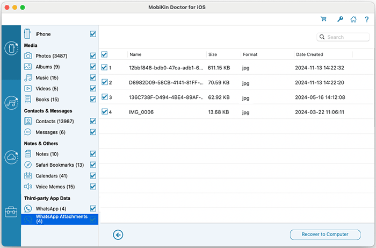Toggle the Videos (5) checkbox

(93, 88)
